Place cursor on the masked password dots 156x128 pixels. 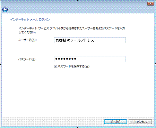tap(66, 59)
